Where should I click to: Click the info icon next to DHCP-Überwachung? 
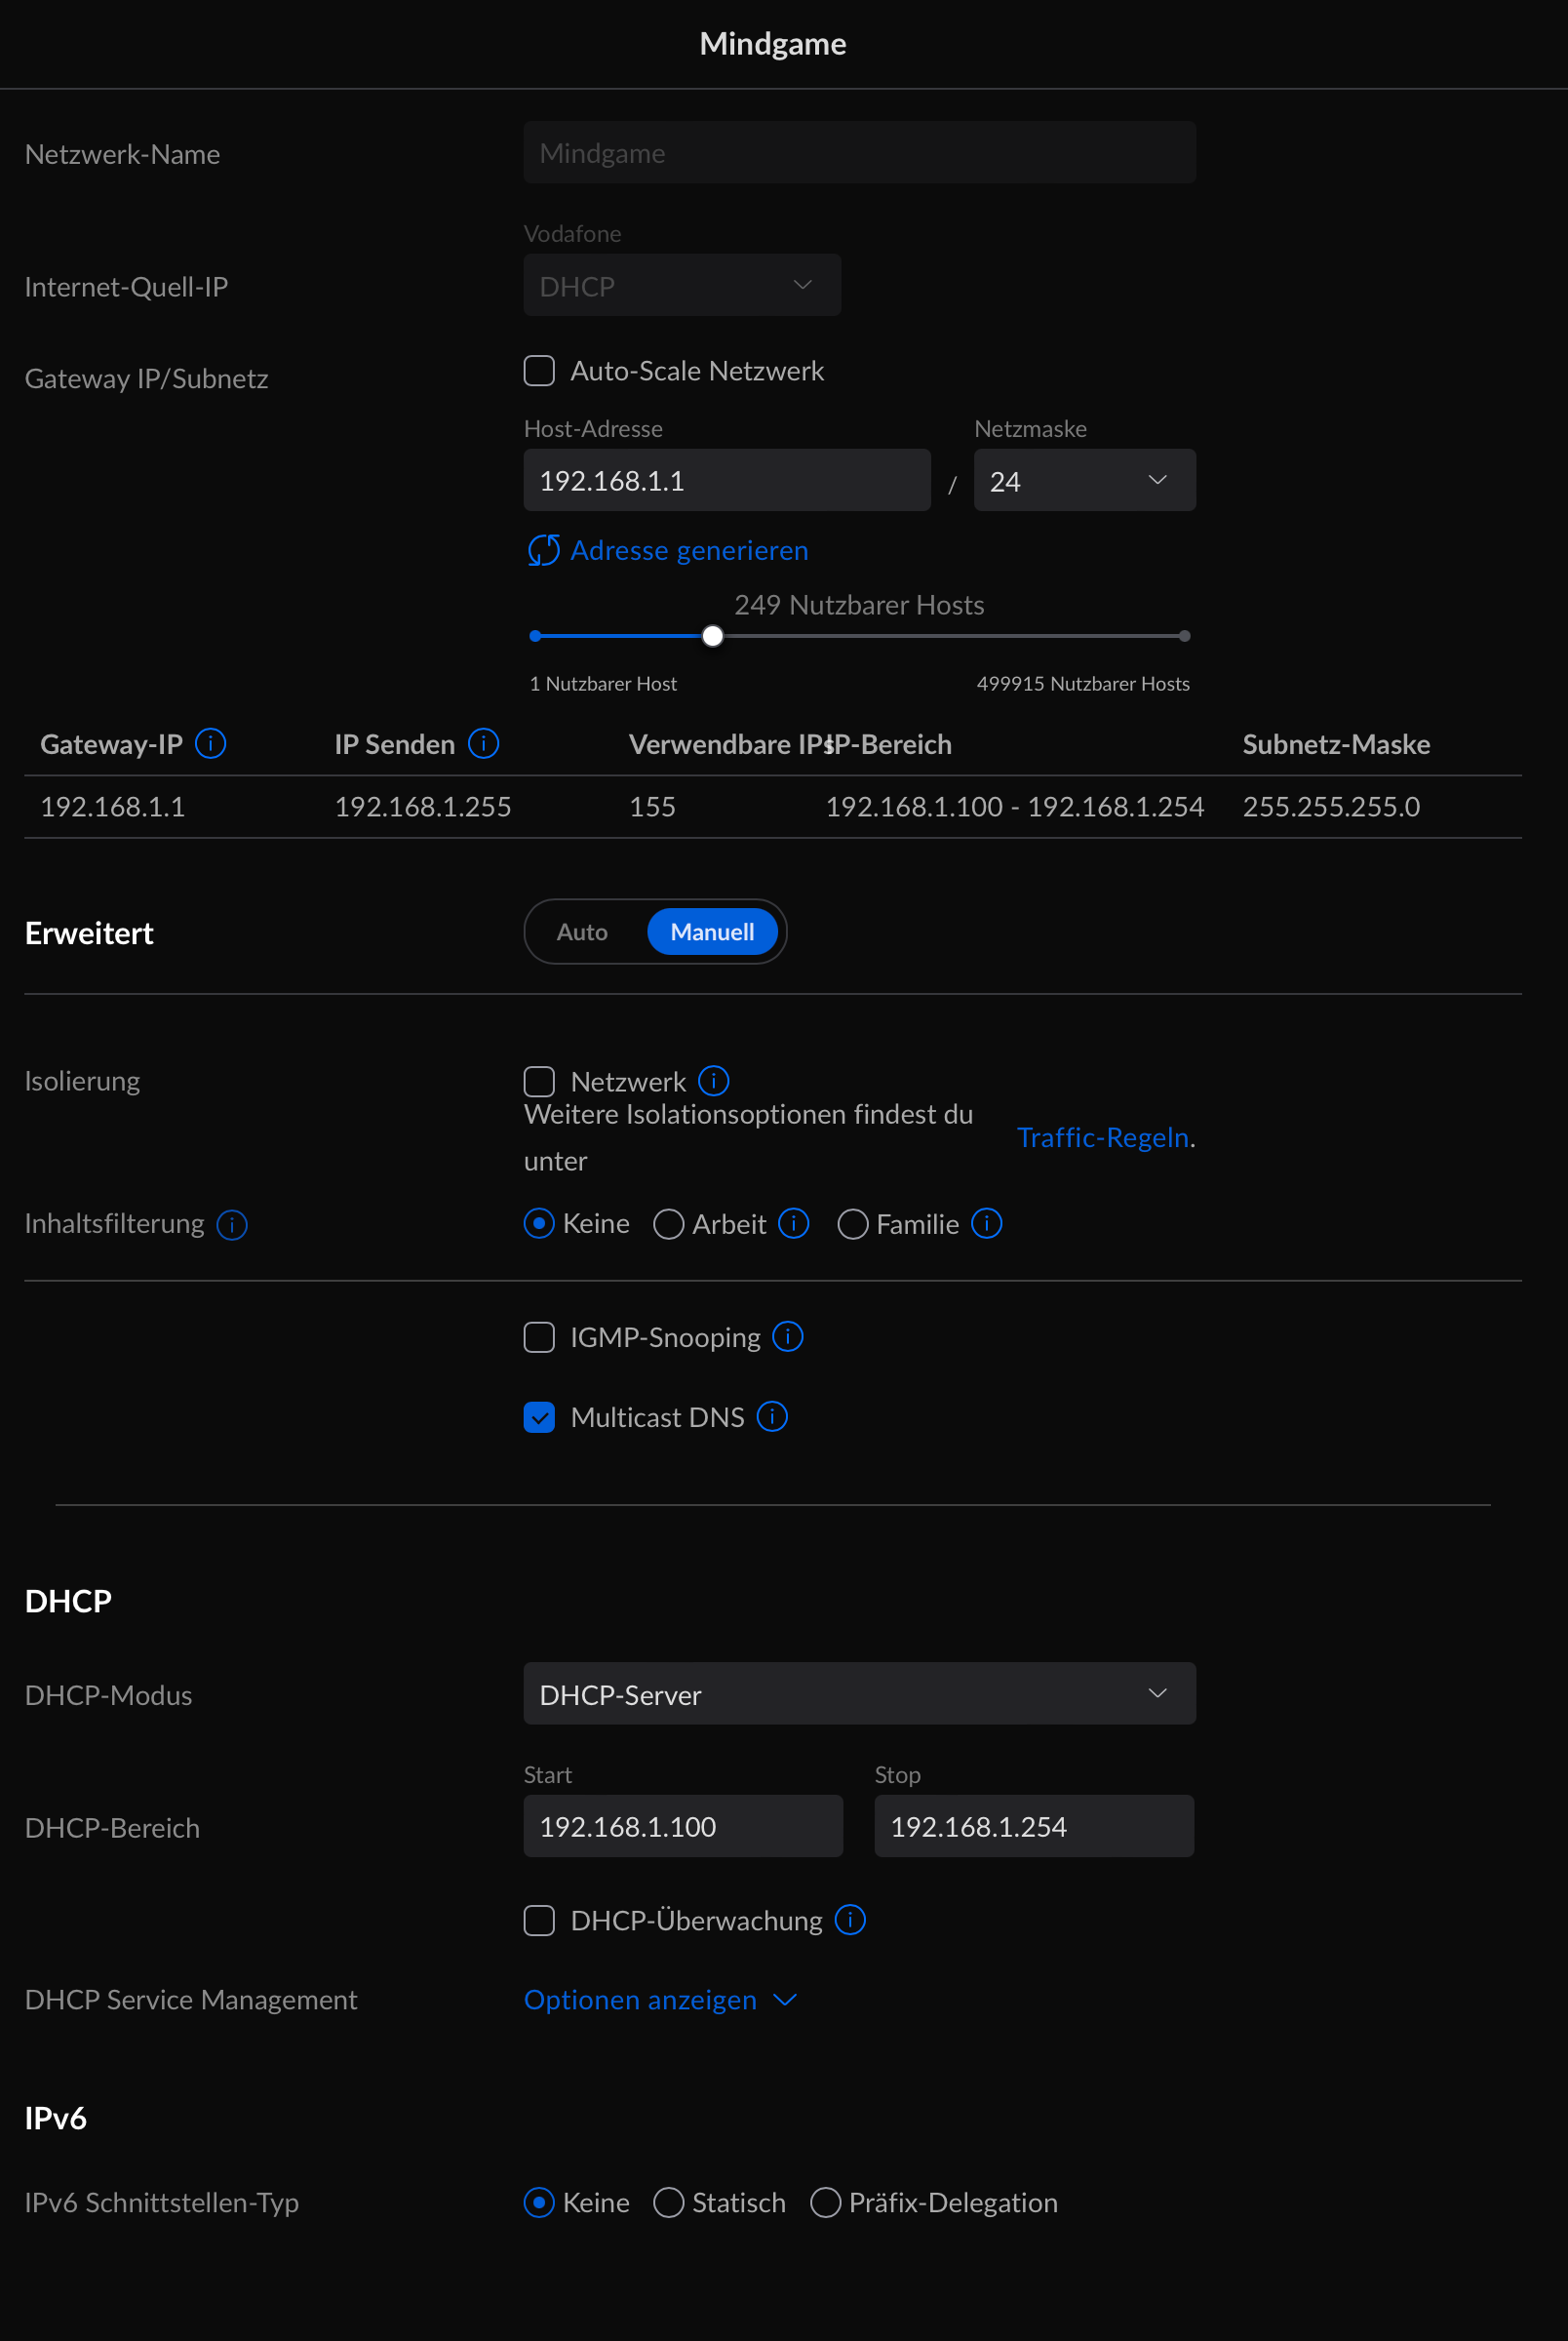click(850, 1920)
